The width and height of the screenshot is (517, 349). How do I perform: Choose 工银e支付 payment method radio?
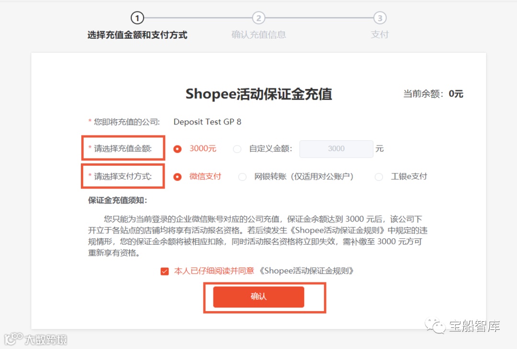pyautogui.click(x=379, y=177)
